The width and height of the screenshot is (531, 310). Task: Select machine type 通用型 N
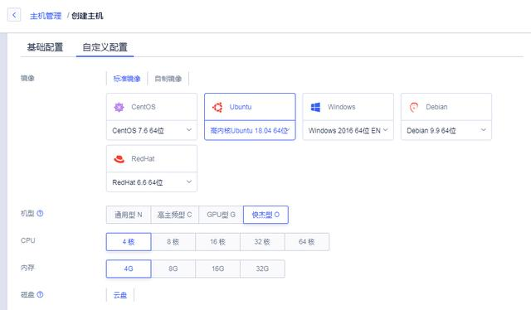[129, 215]
